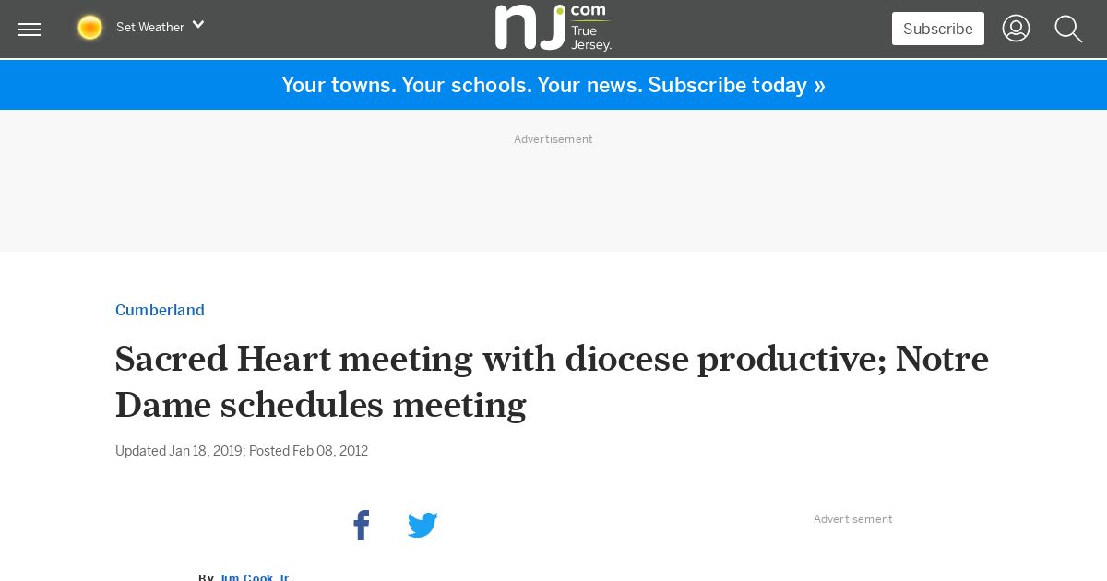Click 'Subscribe today »' in the blue banner
This screenshot has width=1107, height=581.
(x=736, y=85)
